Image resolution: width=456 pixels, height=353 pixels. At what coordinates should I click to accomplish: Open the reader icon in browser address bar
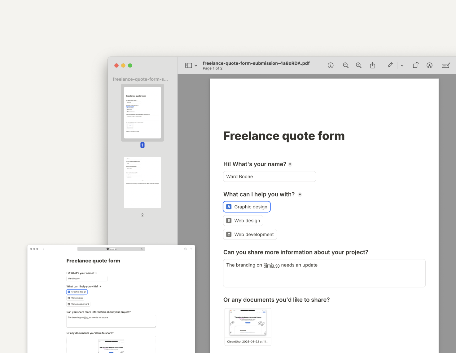click(142, 249)
